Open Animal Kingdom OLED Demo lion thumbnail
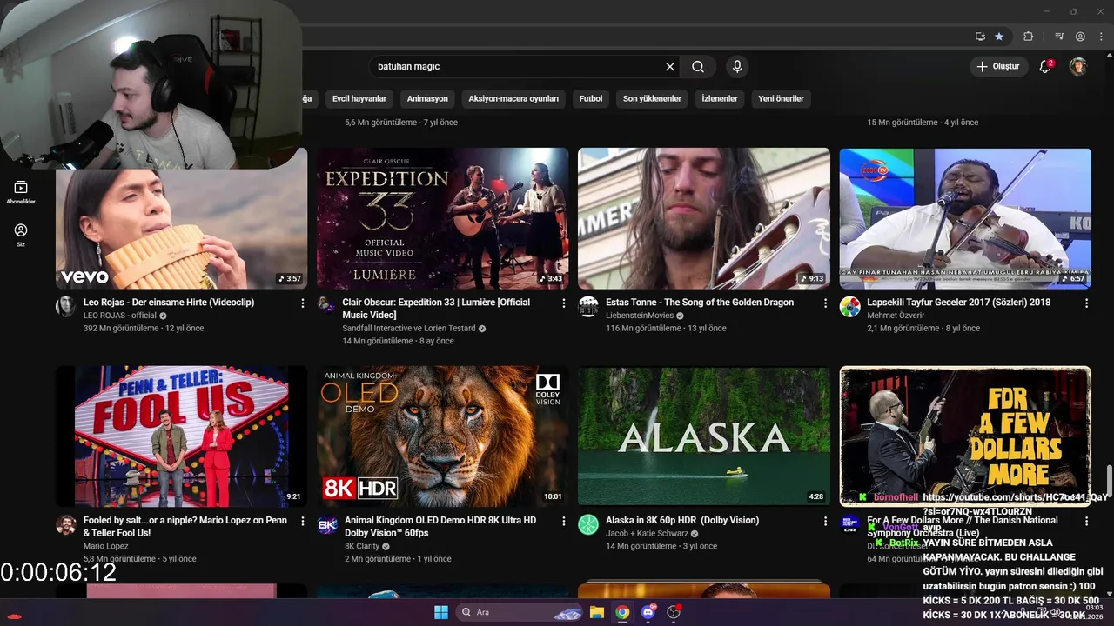The width and height of the screenshot is (1114, 626). (443, 436)
